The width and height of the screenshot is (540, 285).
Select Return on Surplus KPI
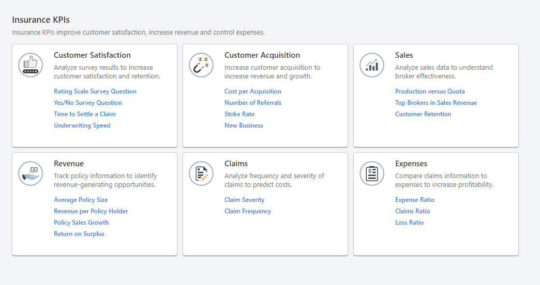[79, 234]
